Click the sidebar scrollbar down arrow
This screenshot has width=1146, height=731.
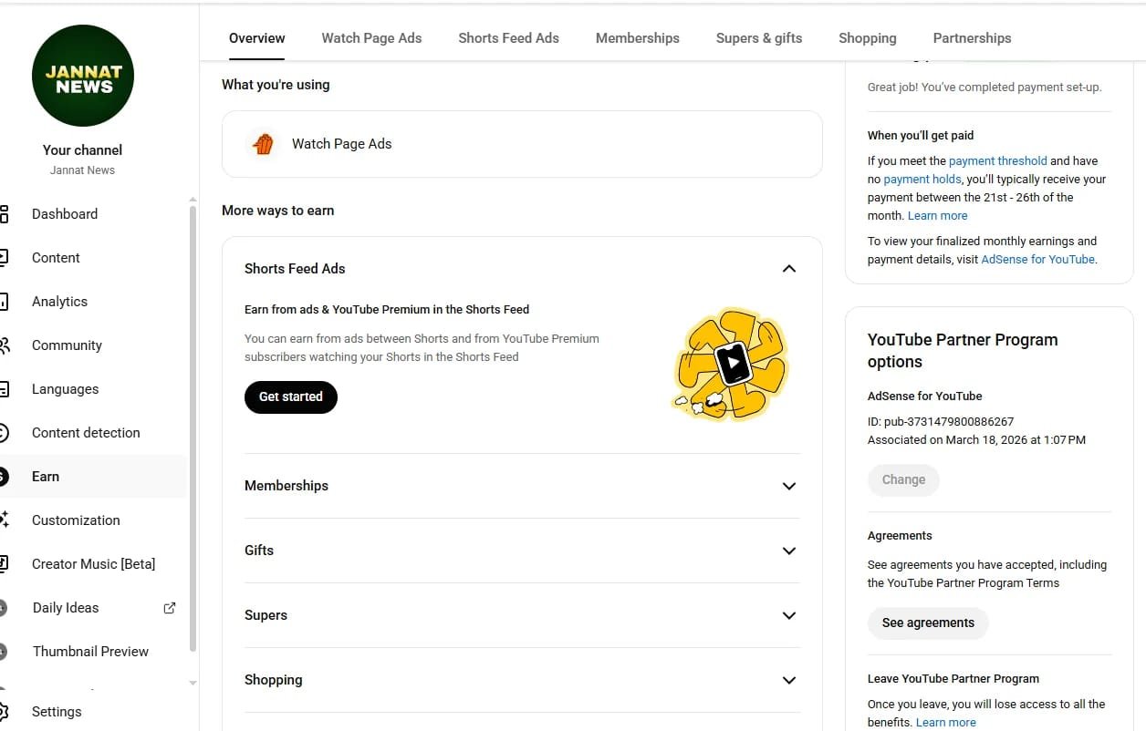(x=193, y=683)
